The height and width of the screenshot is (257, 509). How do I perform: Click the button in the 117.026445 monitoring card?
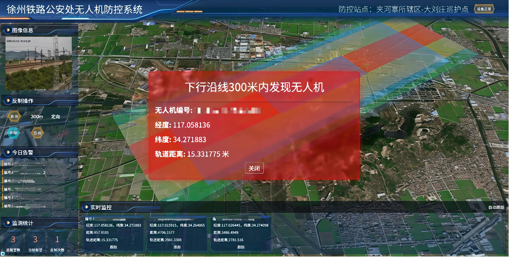coord(241,247)
